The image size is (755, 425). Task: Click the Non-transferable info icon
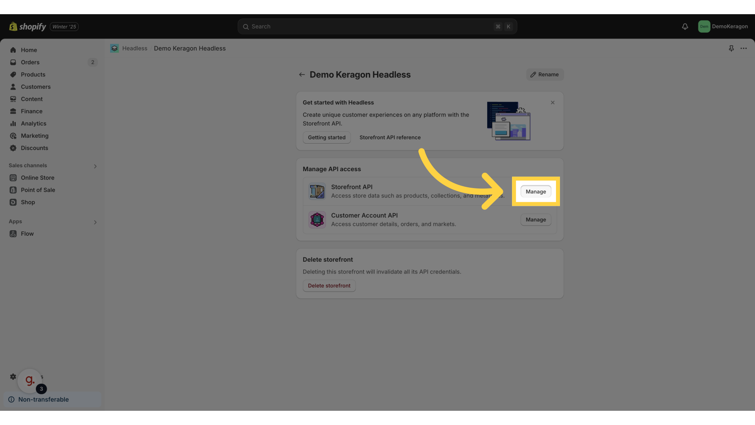coord(11,399)
